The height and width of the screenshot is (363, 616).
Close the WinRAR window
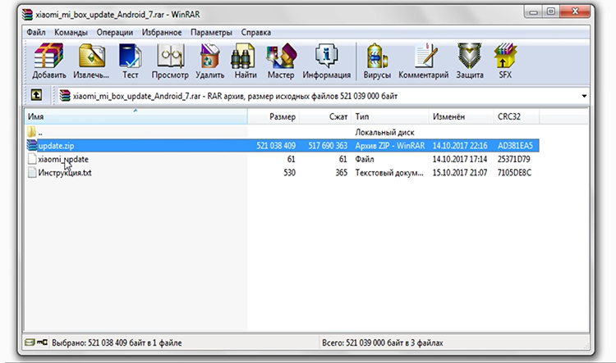point(575,11)
